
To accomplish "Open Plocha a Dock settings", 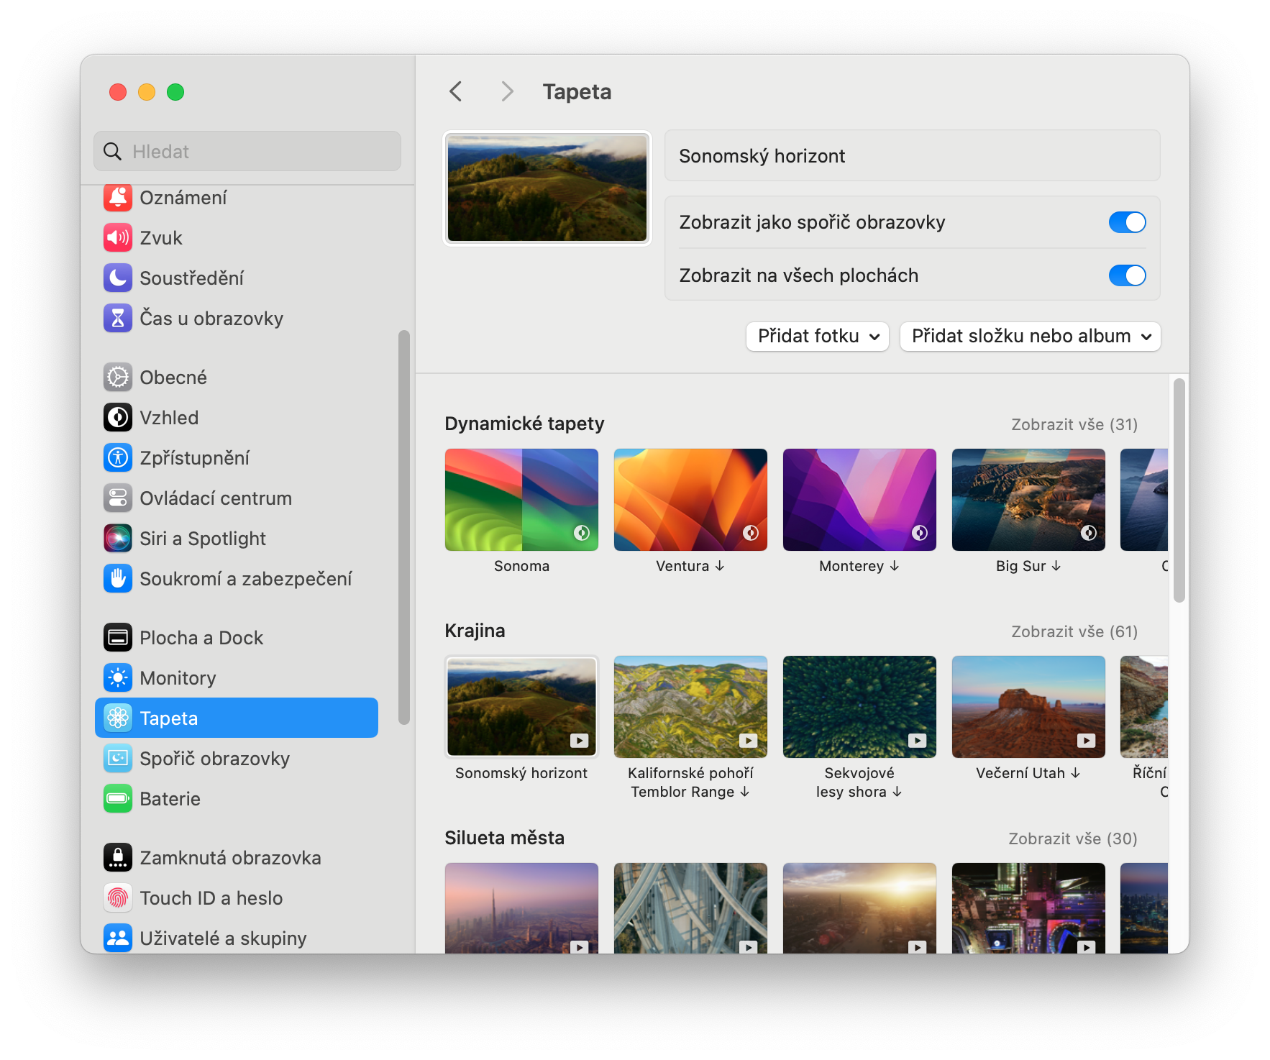I will pos(201,638).
